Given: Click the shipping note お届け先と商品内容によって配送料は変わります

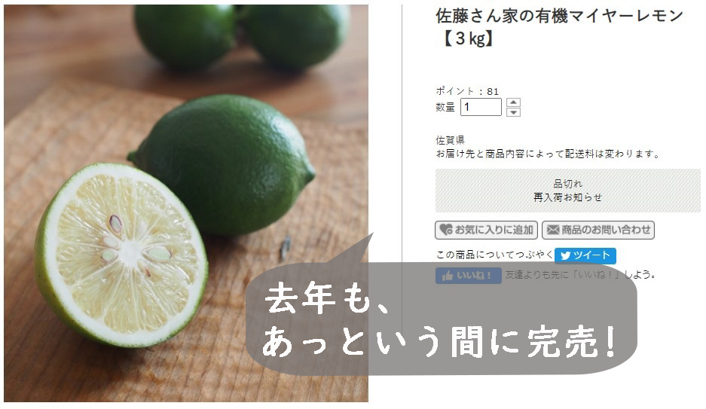Looking at the screenshot, I should coord(548,154).
